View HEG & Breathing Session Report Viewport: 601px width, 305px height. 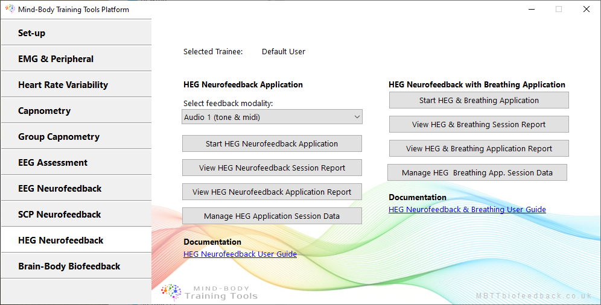pos(479,124)
